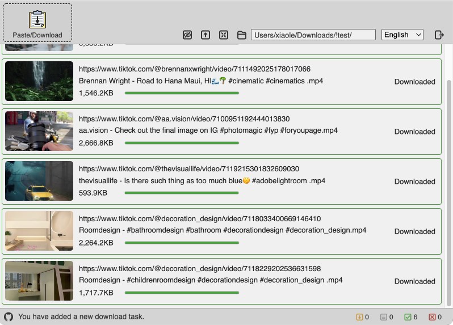Click the brennanxwright TikTok video URL
Viewport: 453px width, 325px height.
click(x=195, y=69)
